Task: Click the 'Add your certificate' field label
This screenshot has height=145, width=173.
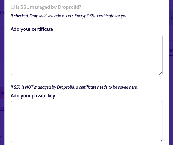Action: pyautogui.click(x=32, y=29)
